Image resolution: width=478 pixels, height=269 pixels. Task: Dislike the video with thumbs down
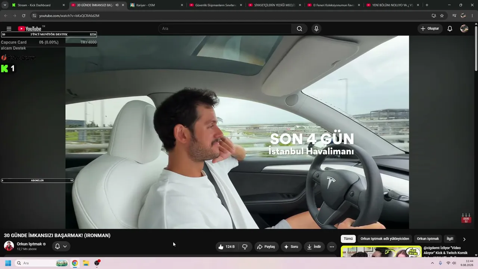245,247
